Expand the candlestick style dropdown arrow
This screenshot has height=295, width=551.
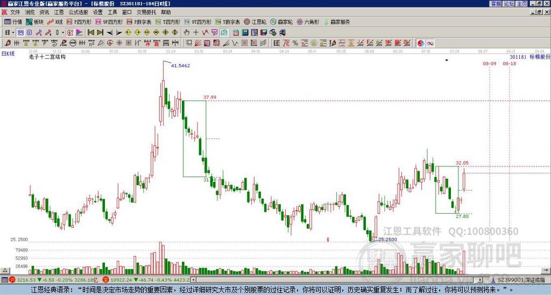click(63, 33)
